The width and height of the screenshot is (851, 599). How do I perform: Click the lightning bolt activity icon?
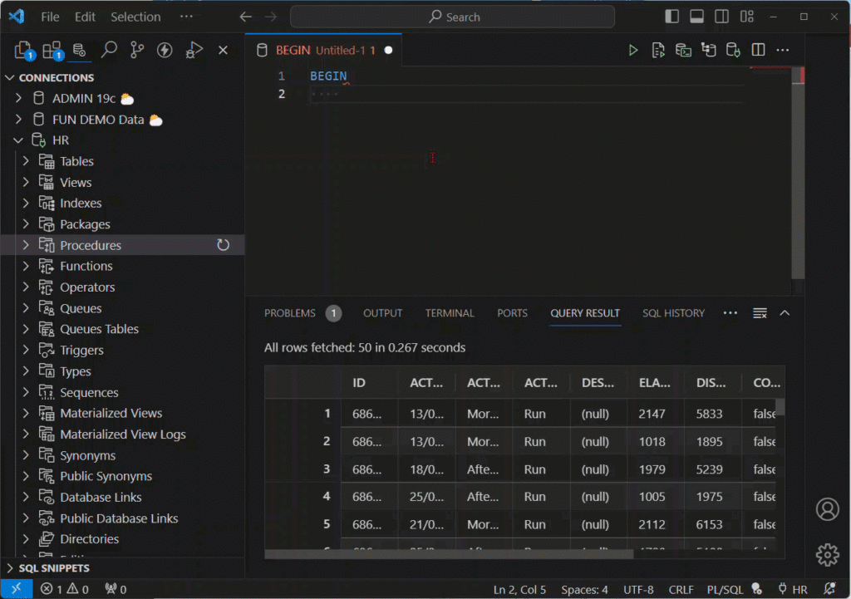pyautogui.click(x=165, y=51)
